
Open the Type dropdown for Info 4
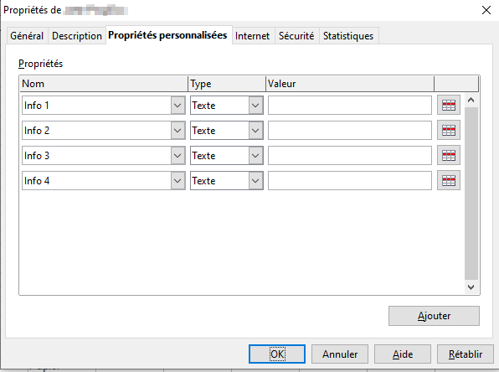(x=255, y=181)
